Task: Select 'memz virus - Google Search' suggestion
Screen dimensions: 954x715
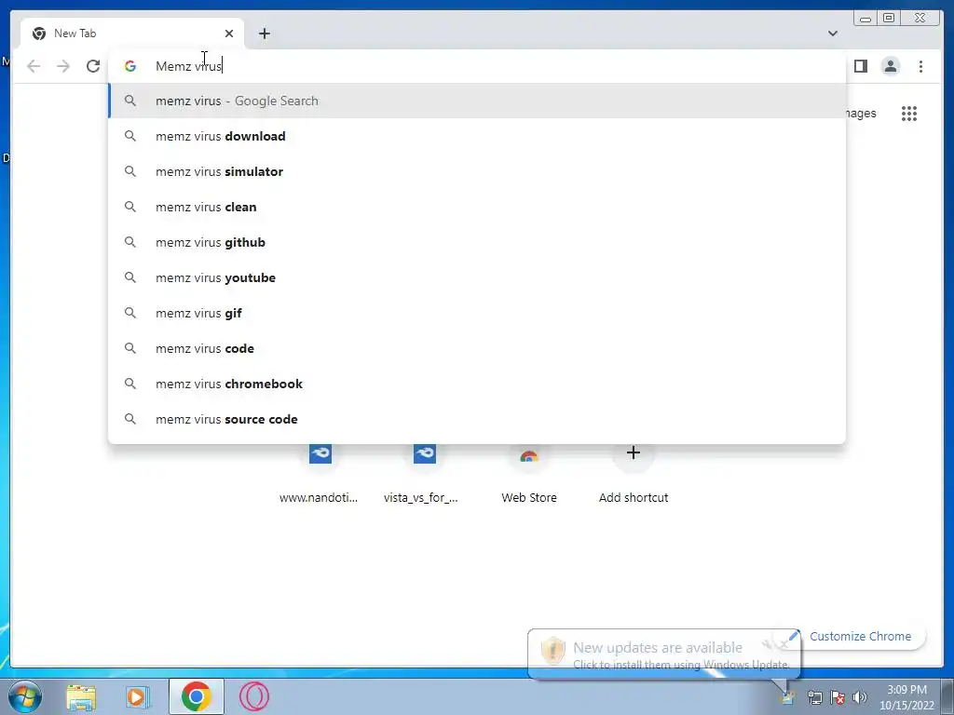Action: pos(477,101)
